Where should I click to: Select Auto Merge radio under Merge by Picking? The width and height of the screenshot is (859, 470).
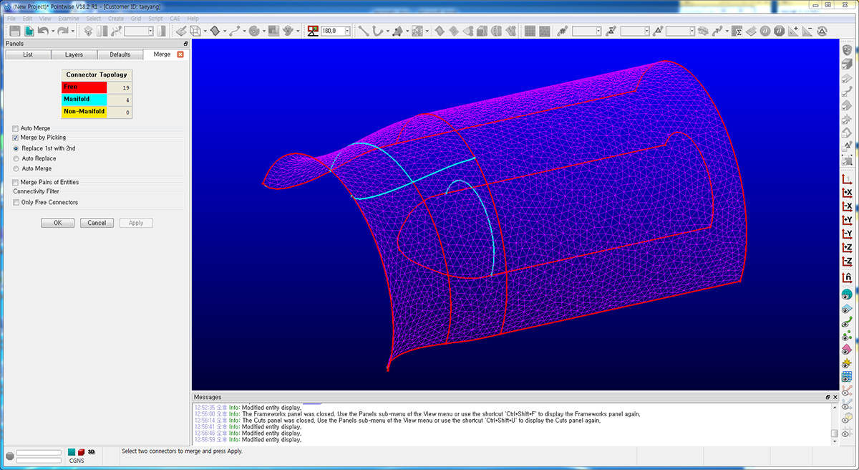click(x=16, y=168)
